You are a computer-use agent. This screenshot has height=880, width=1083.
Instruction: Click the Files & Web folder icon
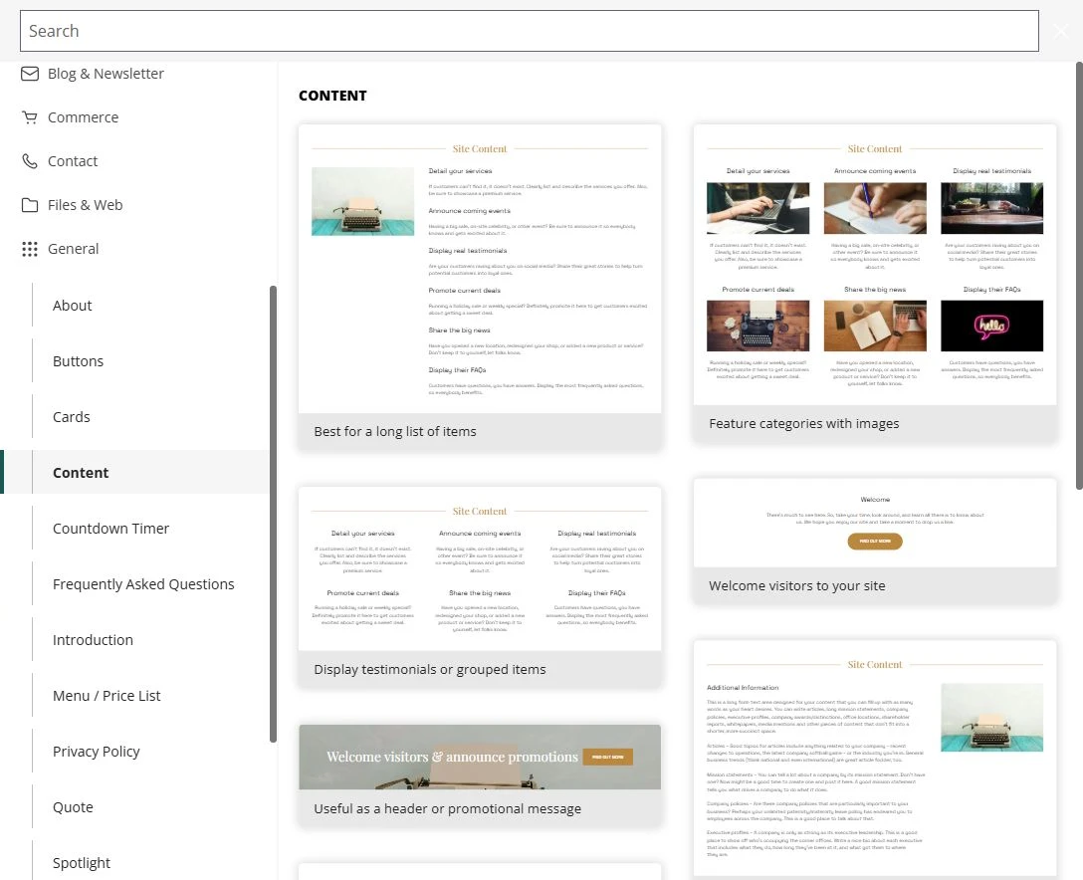tap(30, 205)
